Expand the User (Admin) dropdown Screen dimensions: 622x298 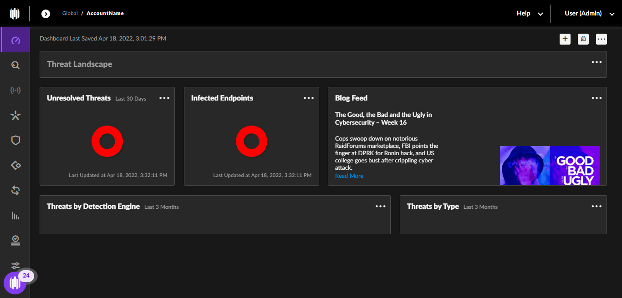pyautogui.click(x=589, y=14)
